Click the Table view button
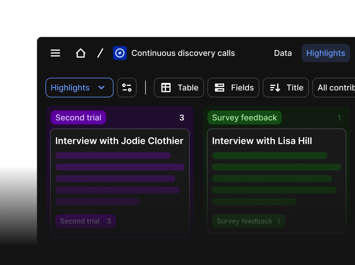The image size is (355, 265). click(x=188, y=88)
